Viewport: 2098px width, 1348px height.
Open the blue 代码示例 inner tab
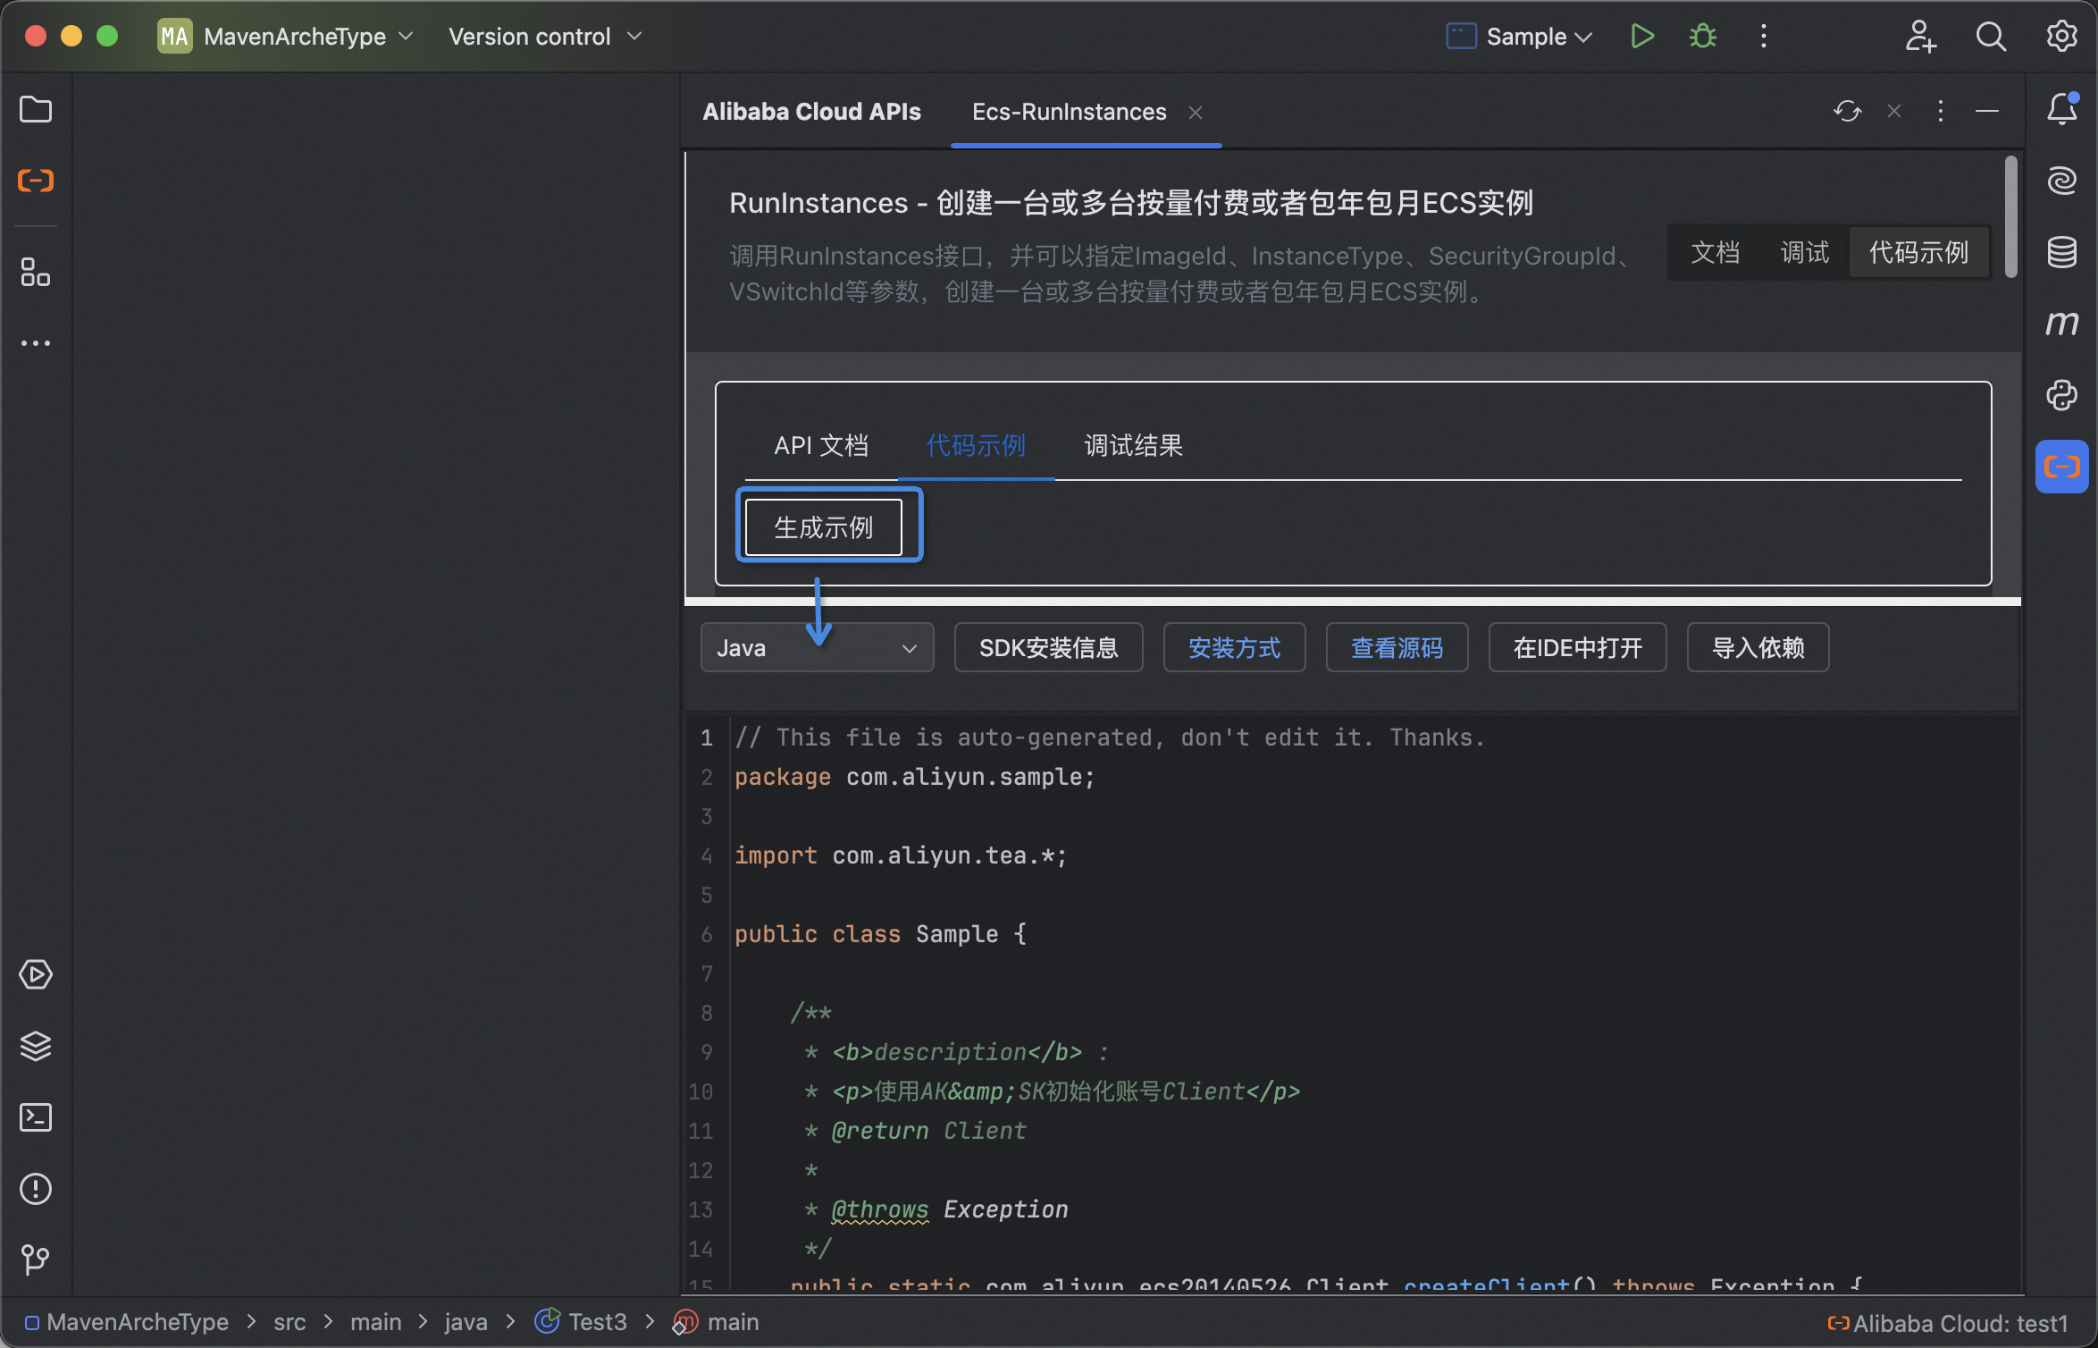[x=976, y=446]
